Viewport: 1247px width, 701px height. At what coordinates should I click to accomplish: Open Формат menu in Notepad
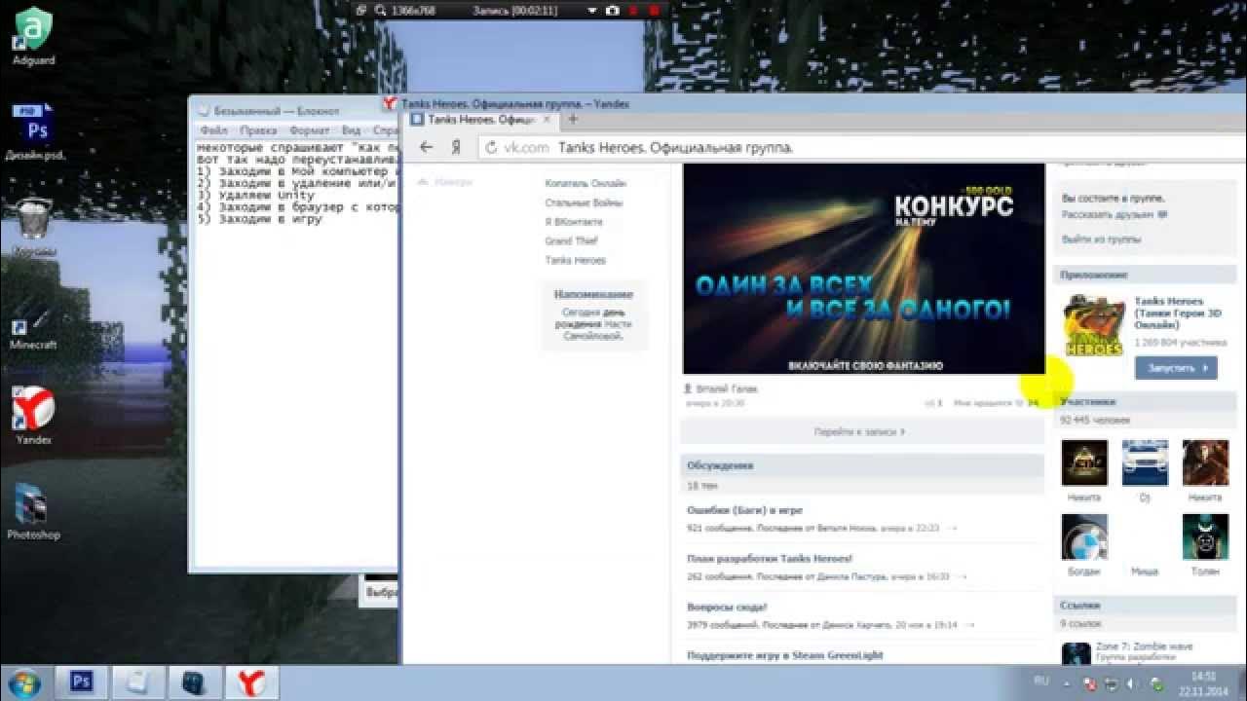click(x=309, y=130)
